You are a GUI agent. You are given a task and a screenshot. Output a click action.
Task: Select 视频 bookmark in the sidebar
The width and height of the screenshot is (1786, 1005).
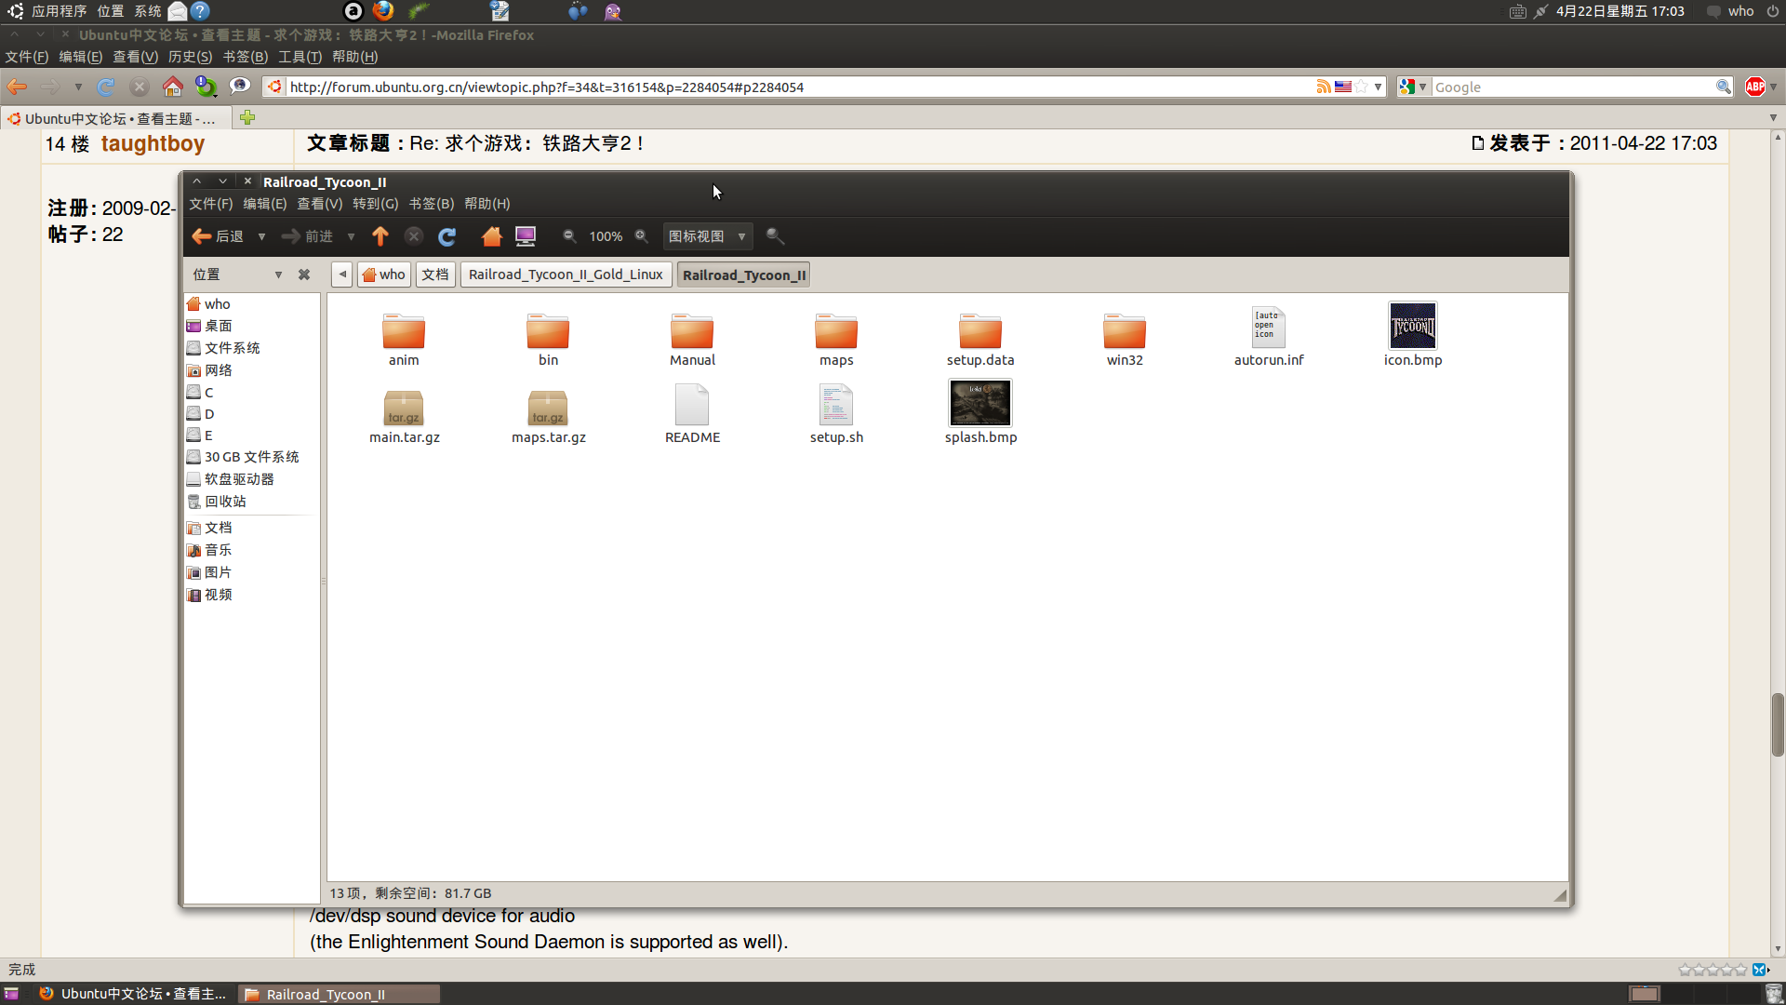tap(251, 595)
